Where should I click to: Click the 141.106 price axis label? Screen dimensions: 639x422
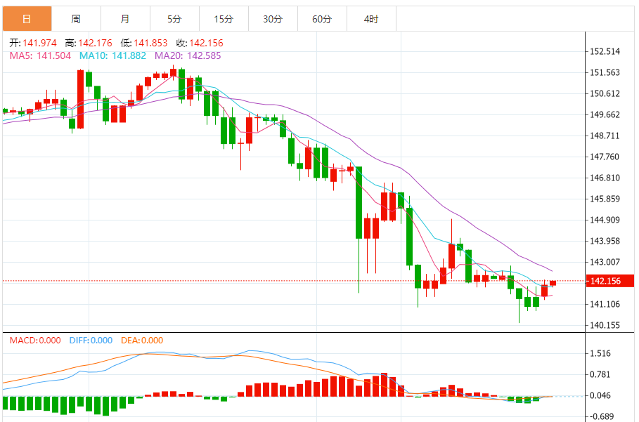coord(605,305)
